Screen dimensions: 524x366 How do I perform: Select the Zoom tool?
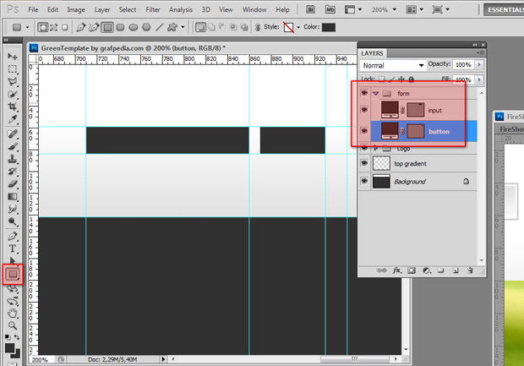(x=13, y=325)
